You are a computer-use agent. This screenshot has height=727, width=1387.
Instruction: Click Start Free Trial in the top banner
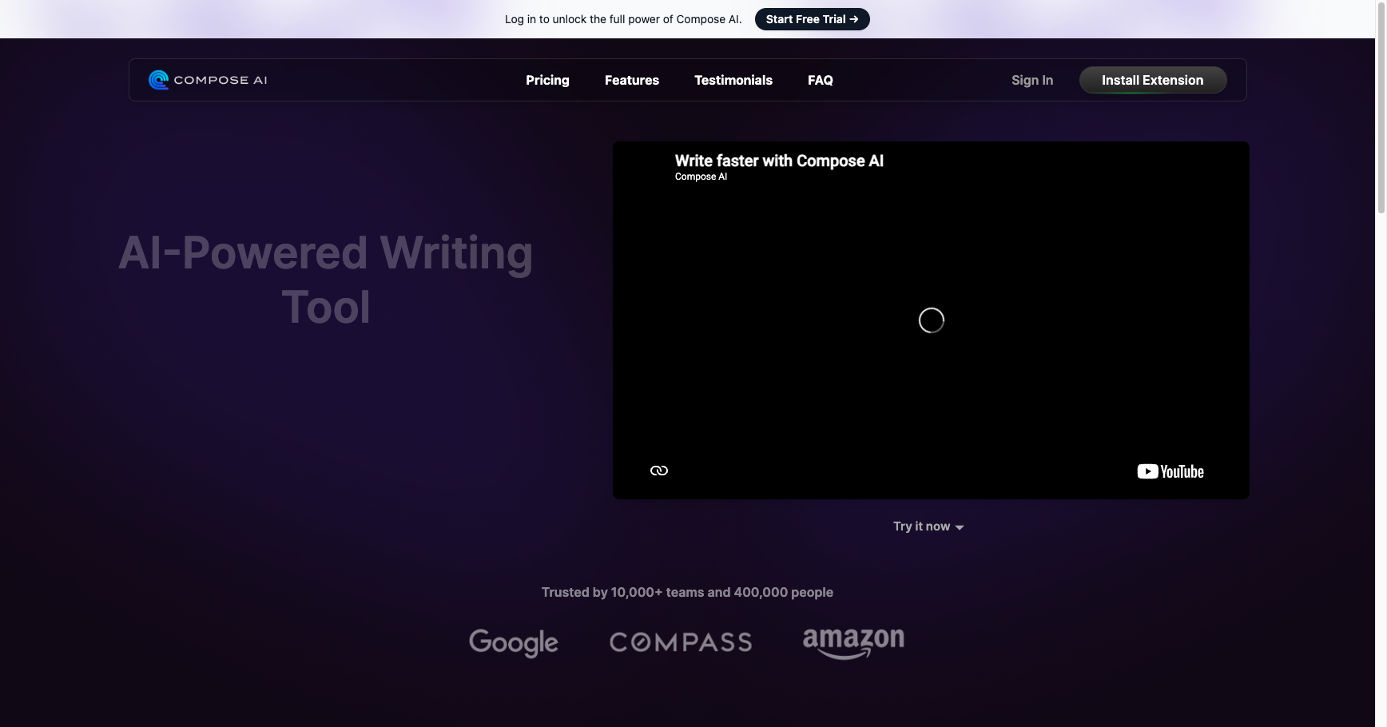pyautogui.click(x=812, y=19)
